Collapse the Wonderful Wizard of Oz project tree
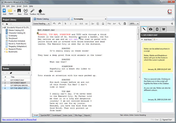176x123 pixels. [x=3, y=28]
